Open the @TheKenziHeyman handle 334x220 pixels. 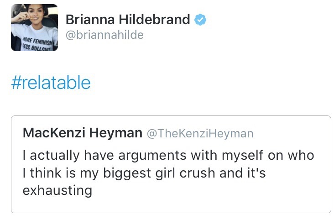point(199,133)
